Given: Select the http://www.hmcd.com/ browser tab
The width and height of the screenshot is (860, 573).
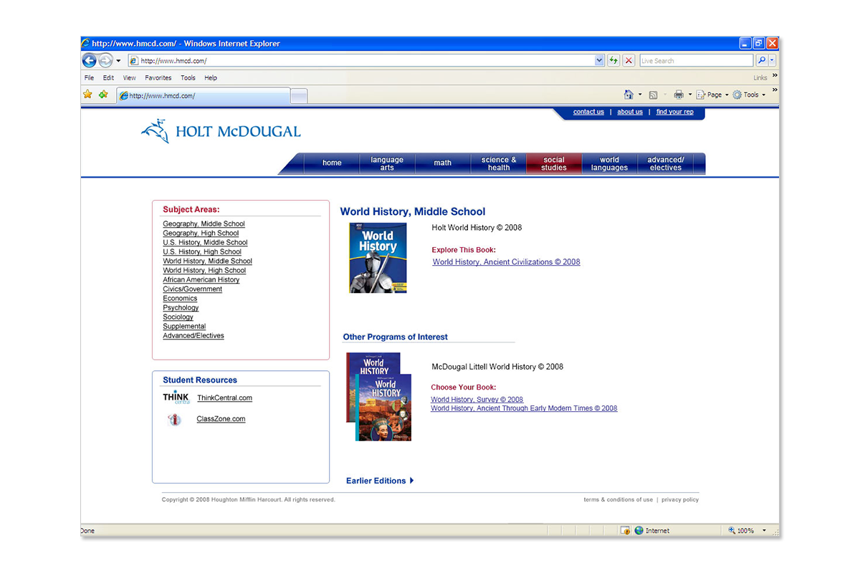Looking at the screenshot, I should click(x=204, y=95).
